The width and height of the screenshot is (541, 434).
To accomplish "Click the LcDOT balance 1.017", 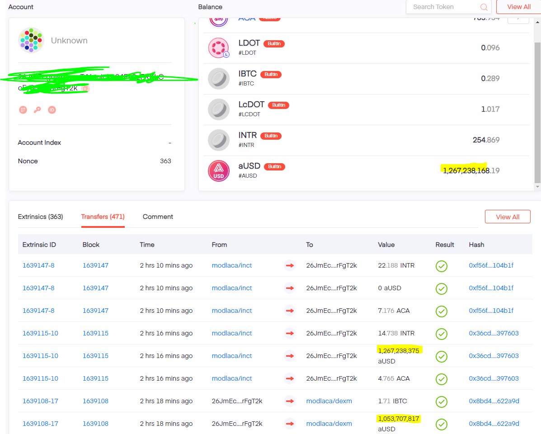I will tap(490, 109).
